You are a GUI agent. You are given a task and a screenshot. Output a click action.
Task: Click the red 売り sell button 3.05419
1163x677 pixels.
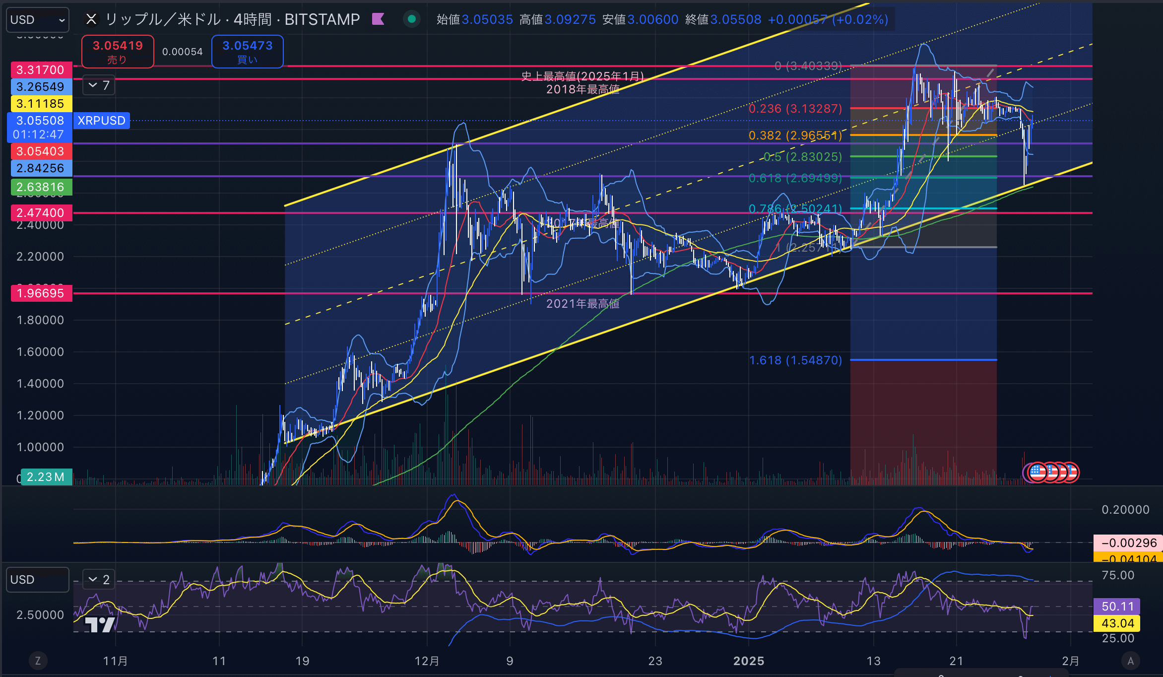tap(118, 52)
